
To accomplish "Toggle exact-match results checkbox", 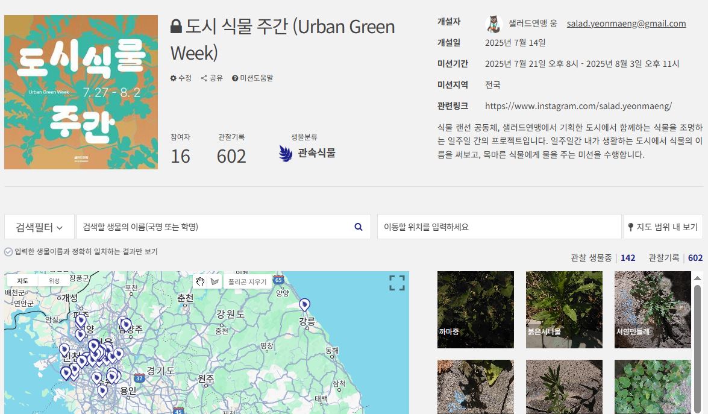I will 8,252.
